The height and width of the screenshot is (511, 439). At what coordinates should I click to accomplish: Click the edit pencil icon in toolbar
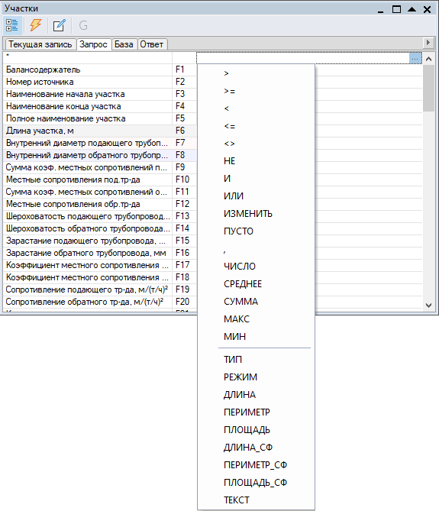[x=60, y=25]
